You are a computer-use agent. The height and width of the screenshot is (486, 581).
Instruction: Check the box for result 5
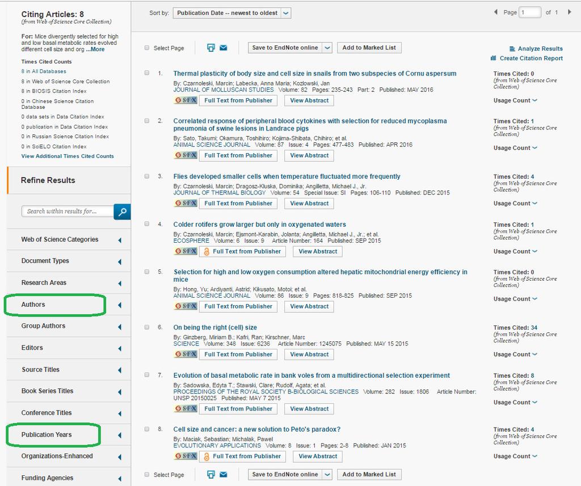[x=147, y=272]
